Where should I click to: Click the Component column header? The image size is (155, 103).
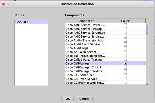85,21
